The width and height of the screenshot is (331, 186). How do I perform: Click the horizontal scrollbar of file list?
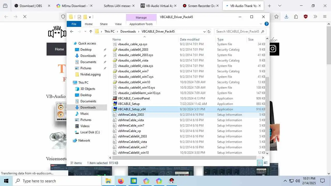click(184, 158)
